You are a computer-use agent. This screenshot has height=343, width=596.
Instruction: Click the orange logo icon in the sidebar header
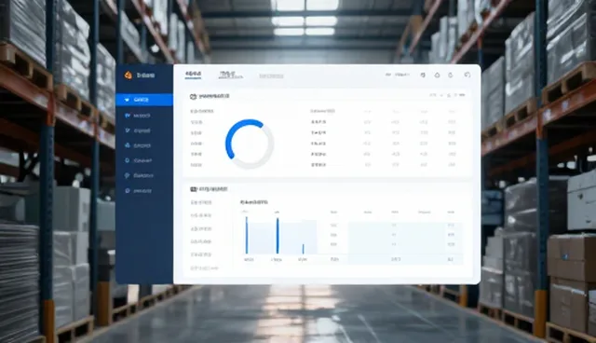pos(129,75)
